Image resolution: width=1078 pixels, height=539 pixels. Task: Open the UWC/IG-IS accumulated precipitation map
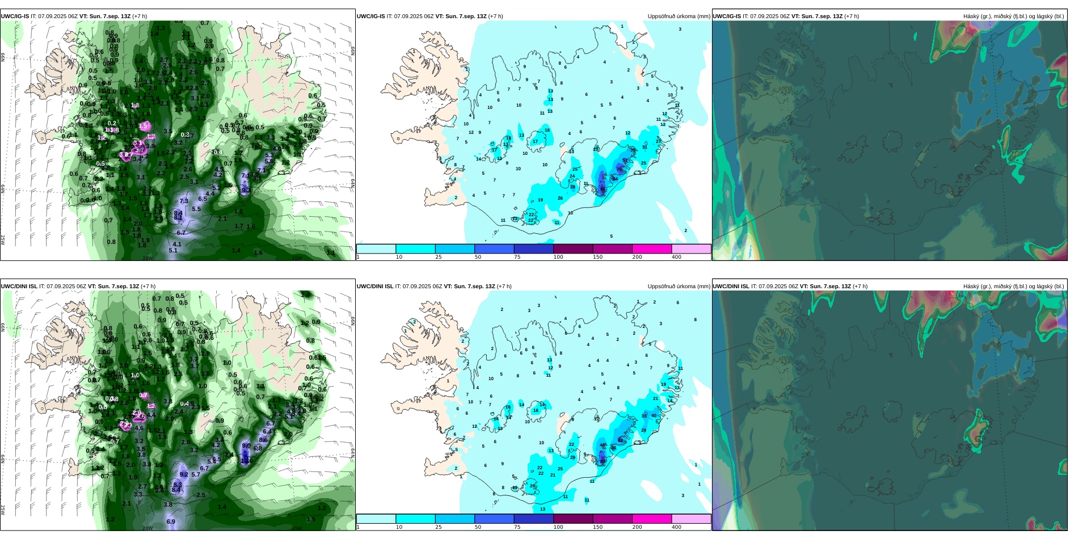click(533, 132)
